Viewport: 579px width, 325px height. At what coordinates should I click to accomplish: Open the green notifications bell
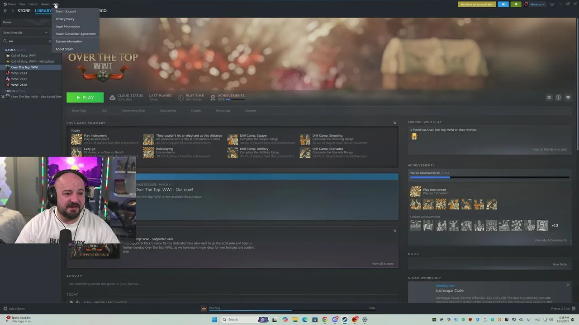coord(516,4)
